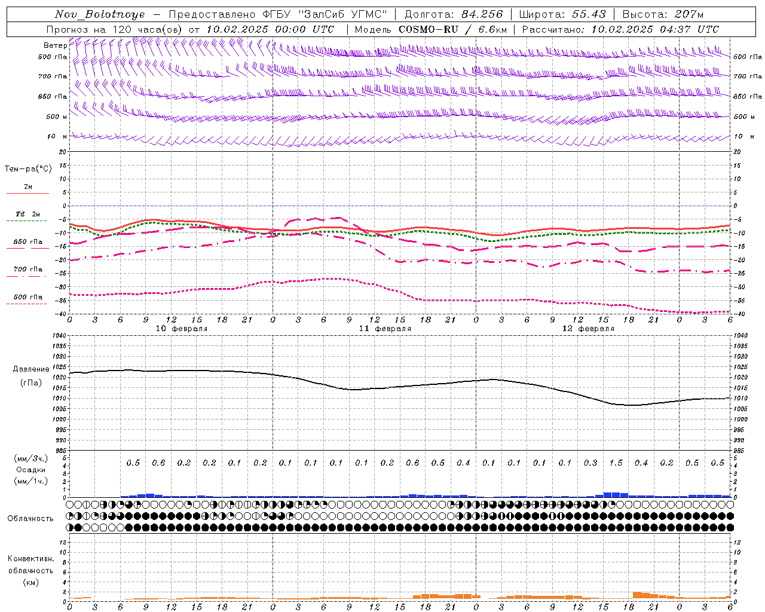Click the -40 value on right temperature axis
The height and width of the screenshot is (612, 765).
point(739,314)
